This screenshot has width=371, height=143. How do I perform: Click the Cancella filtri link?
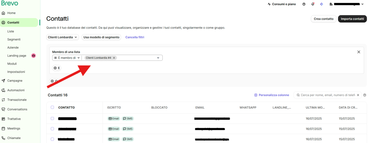135,37
